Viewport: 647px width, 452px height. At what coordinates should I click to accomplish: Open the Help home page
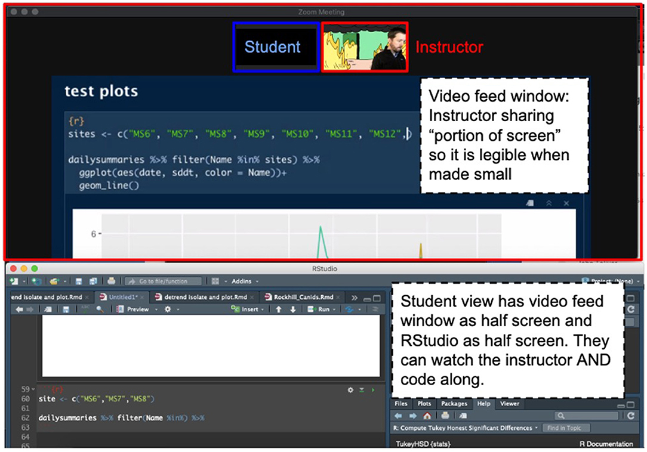[427, 416]
